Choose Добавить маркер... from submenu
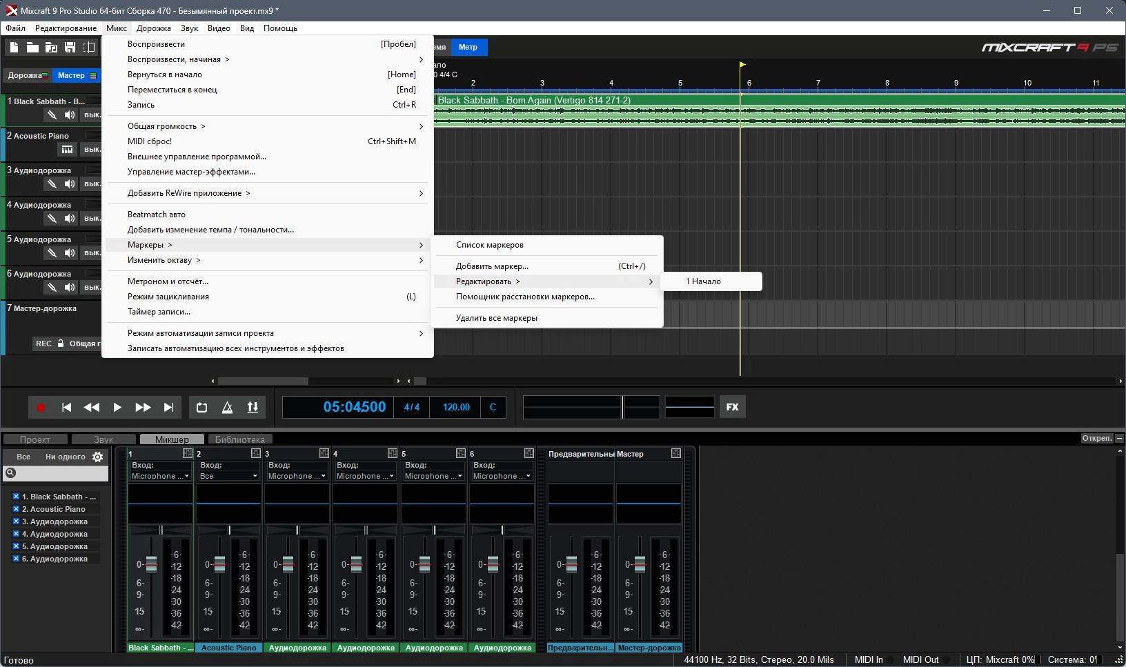1126x667 pixels. point(546,266)
